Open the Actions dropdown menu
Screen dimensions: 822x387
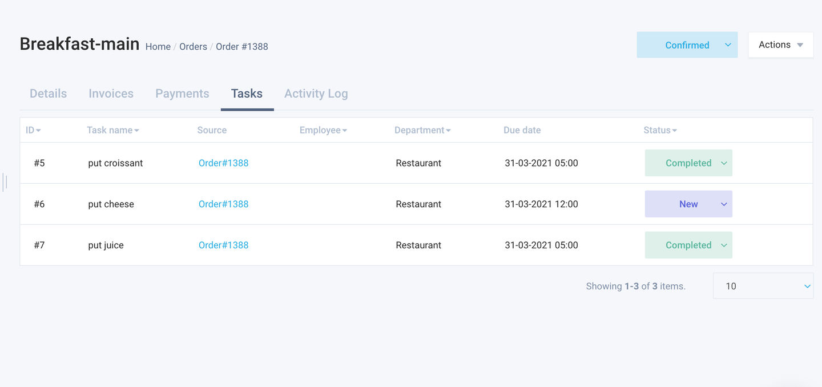click(780, 45)
